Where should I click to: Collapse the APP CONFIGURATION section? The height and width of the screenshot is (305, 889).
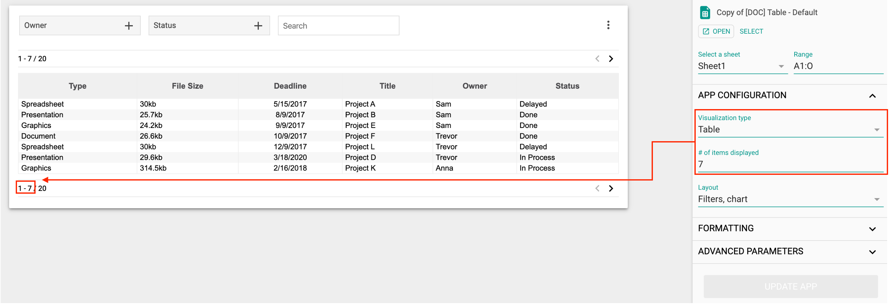(873, 96)
